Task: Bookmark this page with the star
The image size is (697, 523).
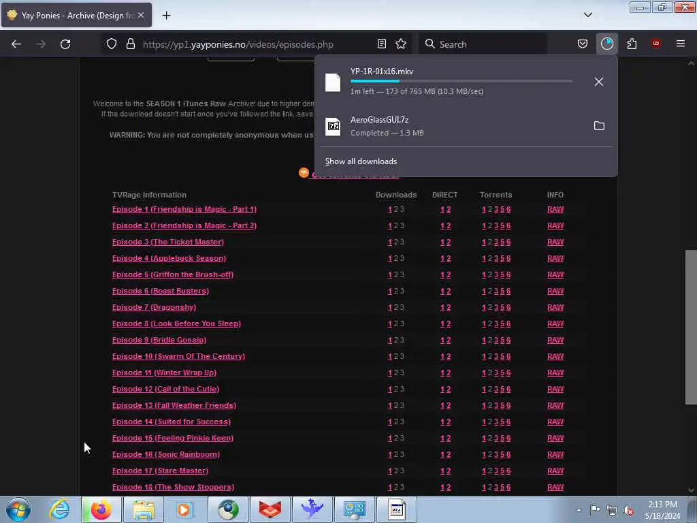Action: point(401,44)
